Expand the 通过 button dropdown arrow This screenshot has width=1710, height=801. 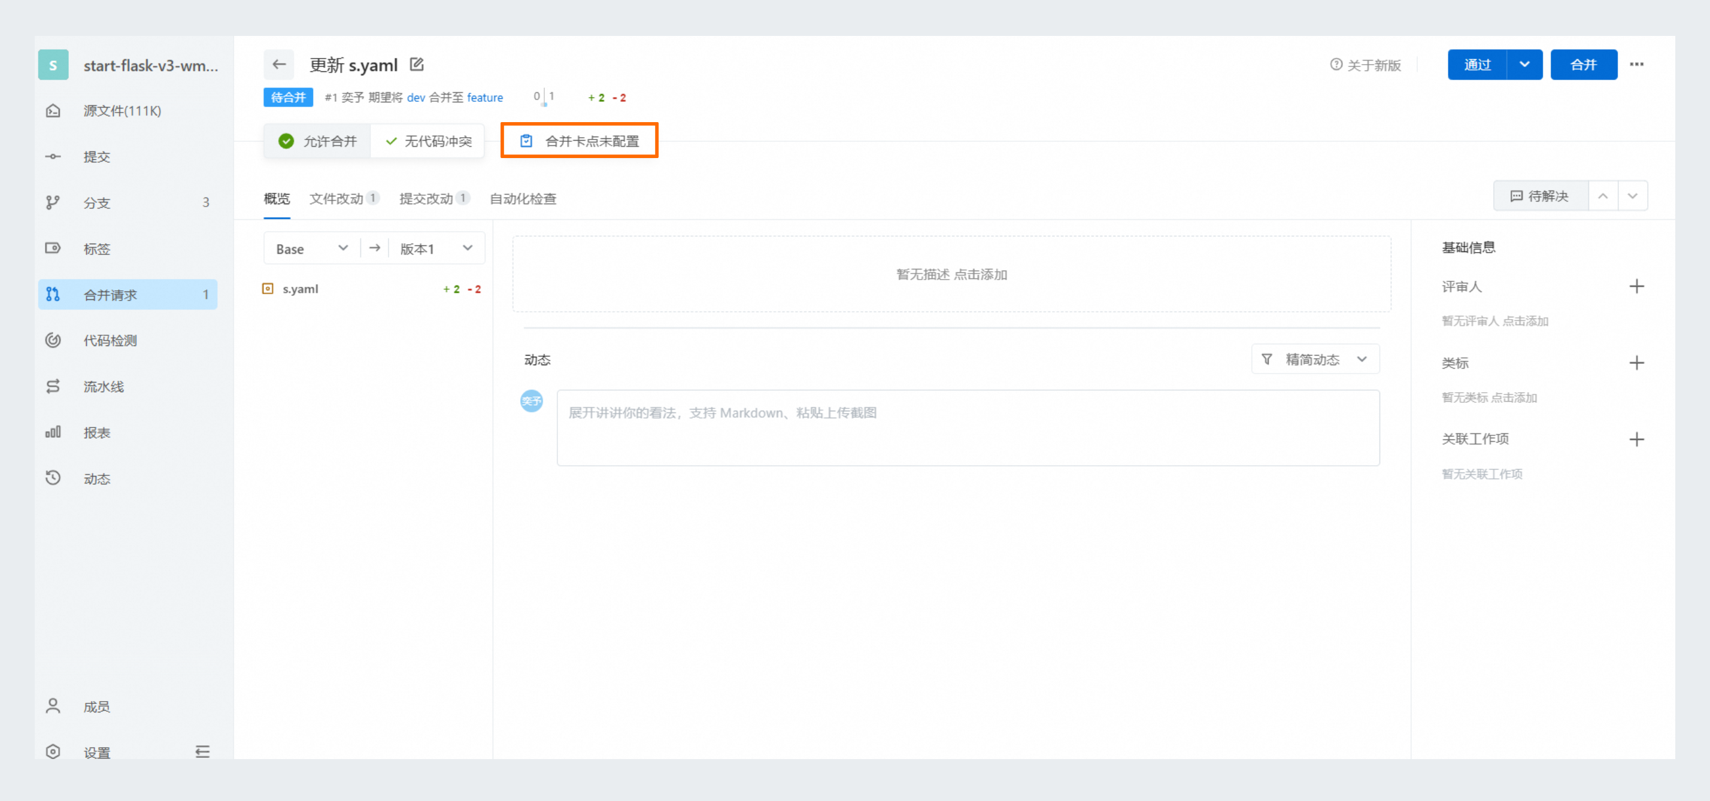coord(1524,65)
